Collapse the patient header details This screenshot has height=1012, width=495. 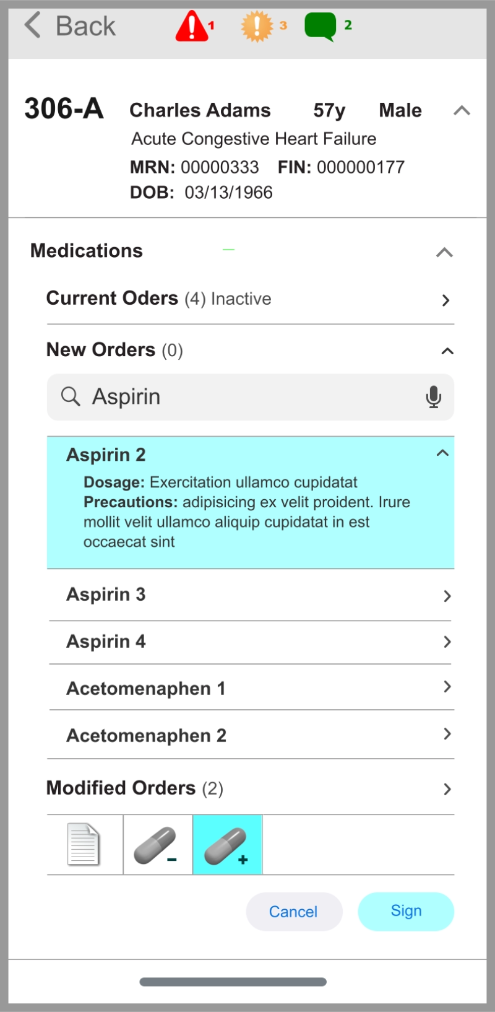pos(462,111)
